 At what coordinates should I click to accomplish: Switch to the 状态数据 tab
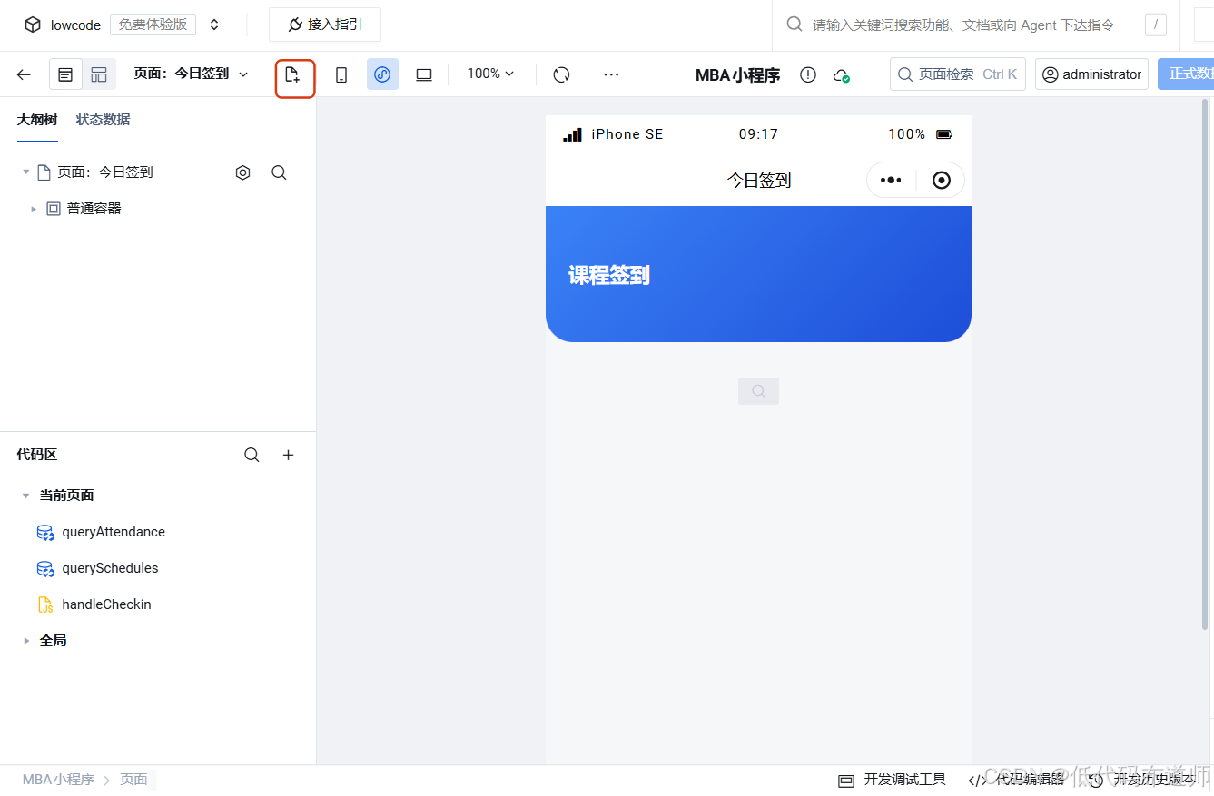[103, 119]
